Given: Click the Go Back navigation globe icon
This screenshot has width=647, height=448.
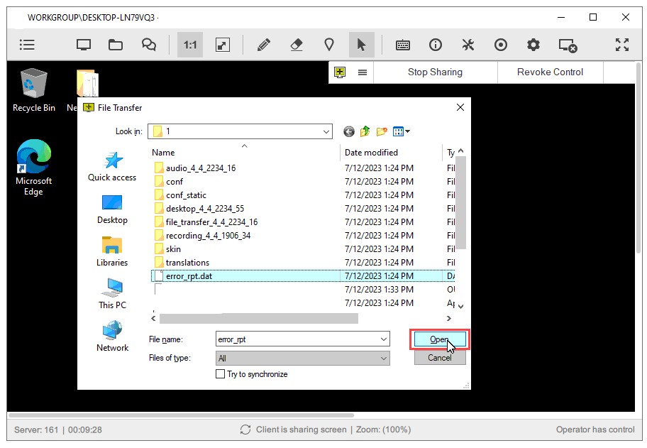Looking at the screenshot, I should pyautogui.click(x=348, y=131).
